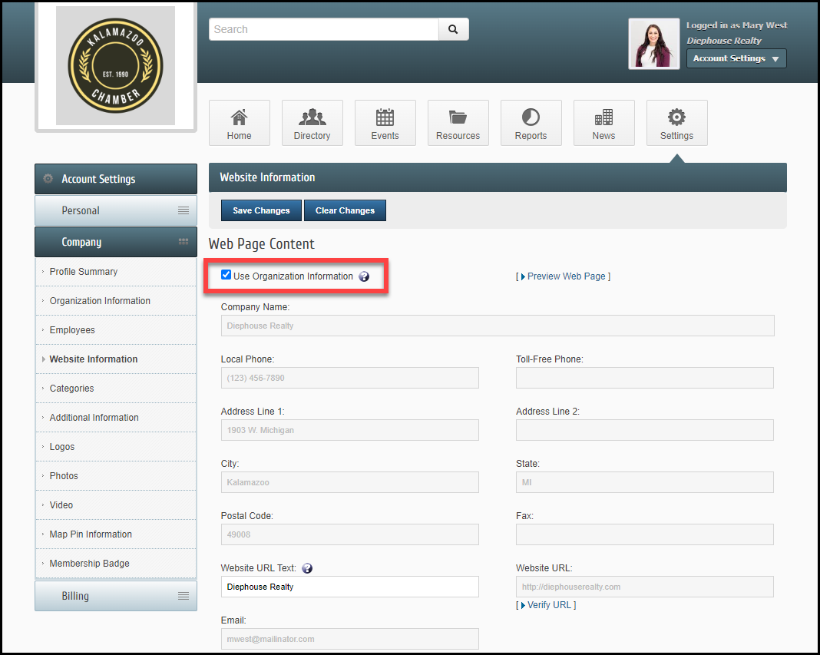Viewport: 820px width, 655px height.
Task: Expand the Personal section in sidebar
Action: pyautogui.click(x=115, y=210)
